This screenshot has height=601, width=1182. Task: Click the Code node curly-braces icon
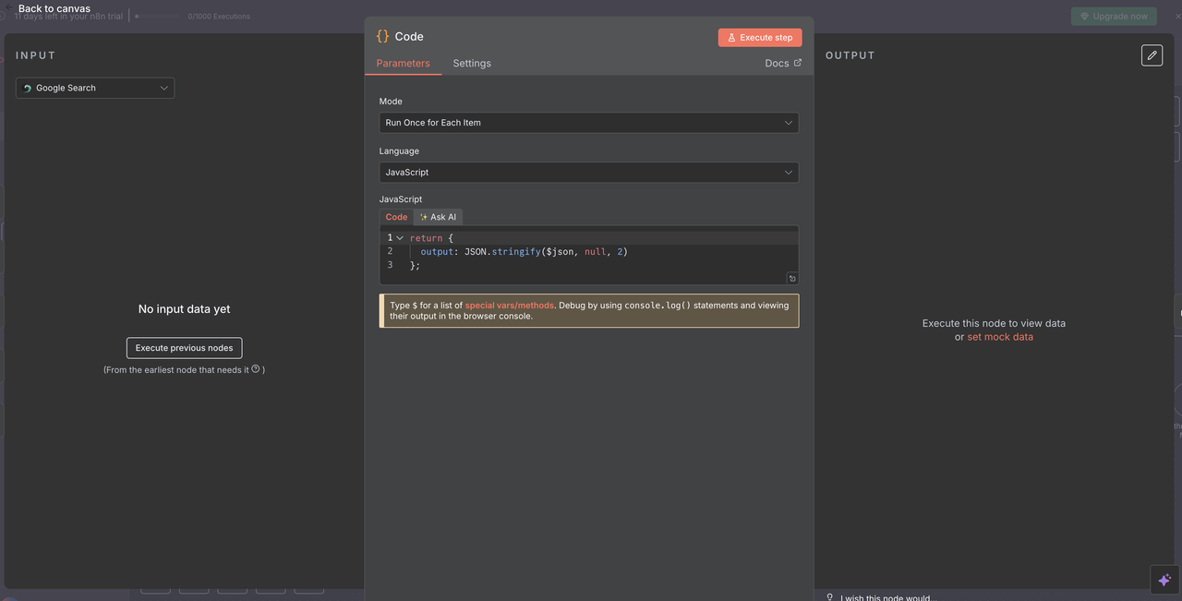point(383,37)
